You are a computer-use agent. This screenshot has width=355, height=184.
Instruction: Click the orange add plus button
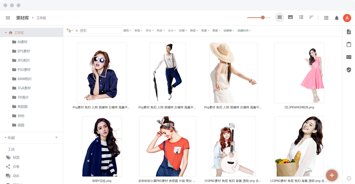pyautogui.click(x=332, y=175)
